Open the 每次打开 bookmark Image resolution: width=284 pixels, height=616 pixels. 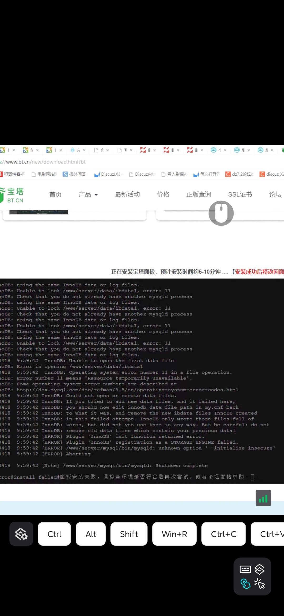pyautogui.click(x=206, y=174)
